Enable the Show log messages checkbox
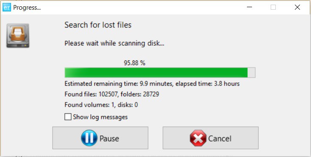 (68, 117)
